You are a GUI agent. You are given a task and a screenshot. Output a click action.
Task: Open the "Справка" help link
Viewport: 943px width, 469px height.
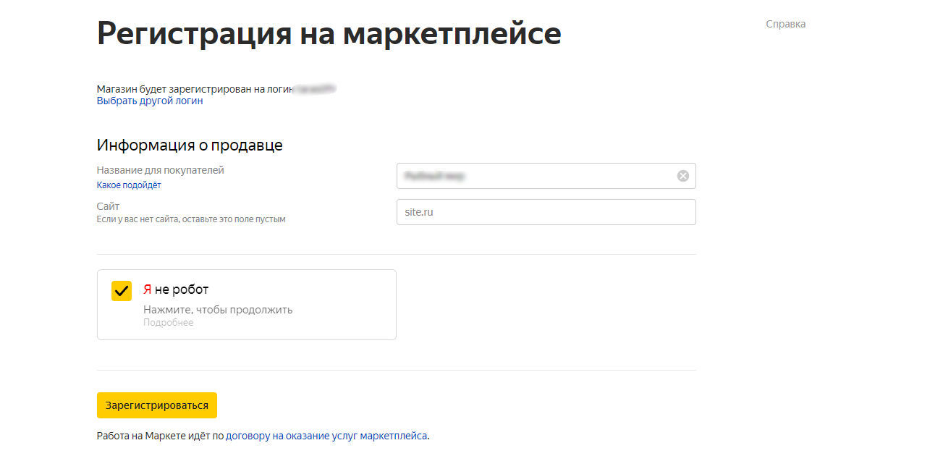click(x=785, y=24)
